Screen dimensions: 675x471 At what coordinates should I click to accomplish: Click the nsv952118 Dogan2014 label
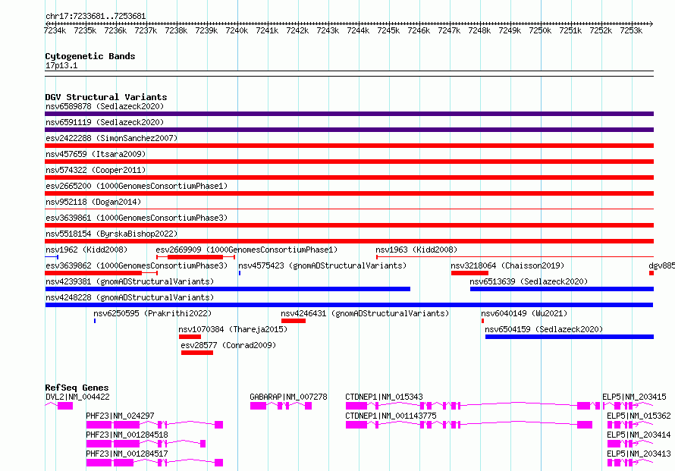[x=93, y=202]
